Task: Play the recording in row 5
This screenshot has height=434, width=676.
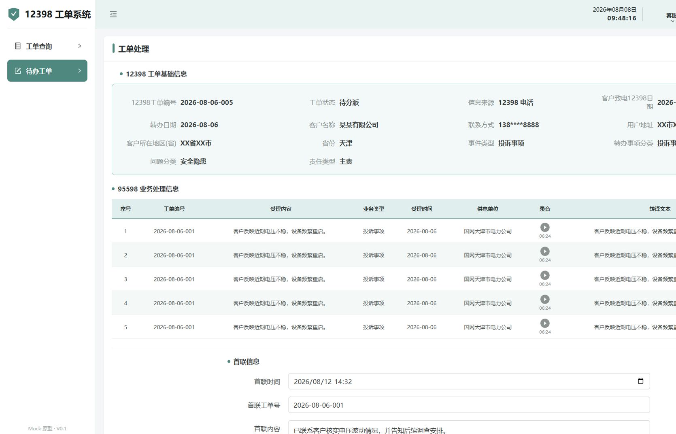Action: [545, 323]
